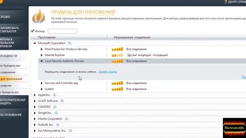Viewport: 246px width, 138px height.
Task: Click Центр справки help link
Action: tap(237, 2)
